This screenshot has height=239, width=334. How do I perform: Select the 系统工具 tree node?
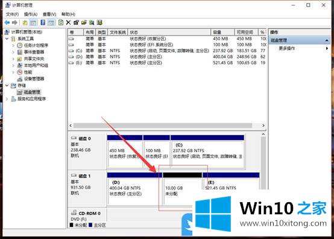(25, 39)
